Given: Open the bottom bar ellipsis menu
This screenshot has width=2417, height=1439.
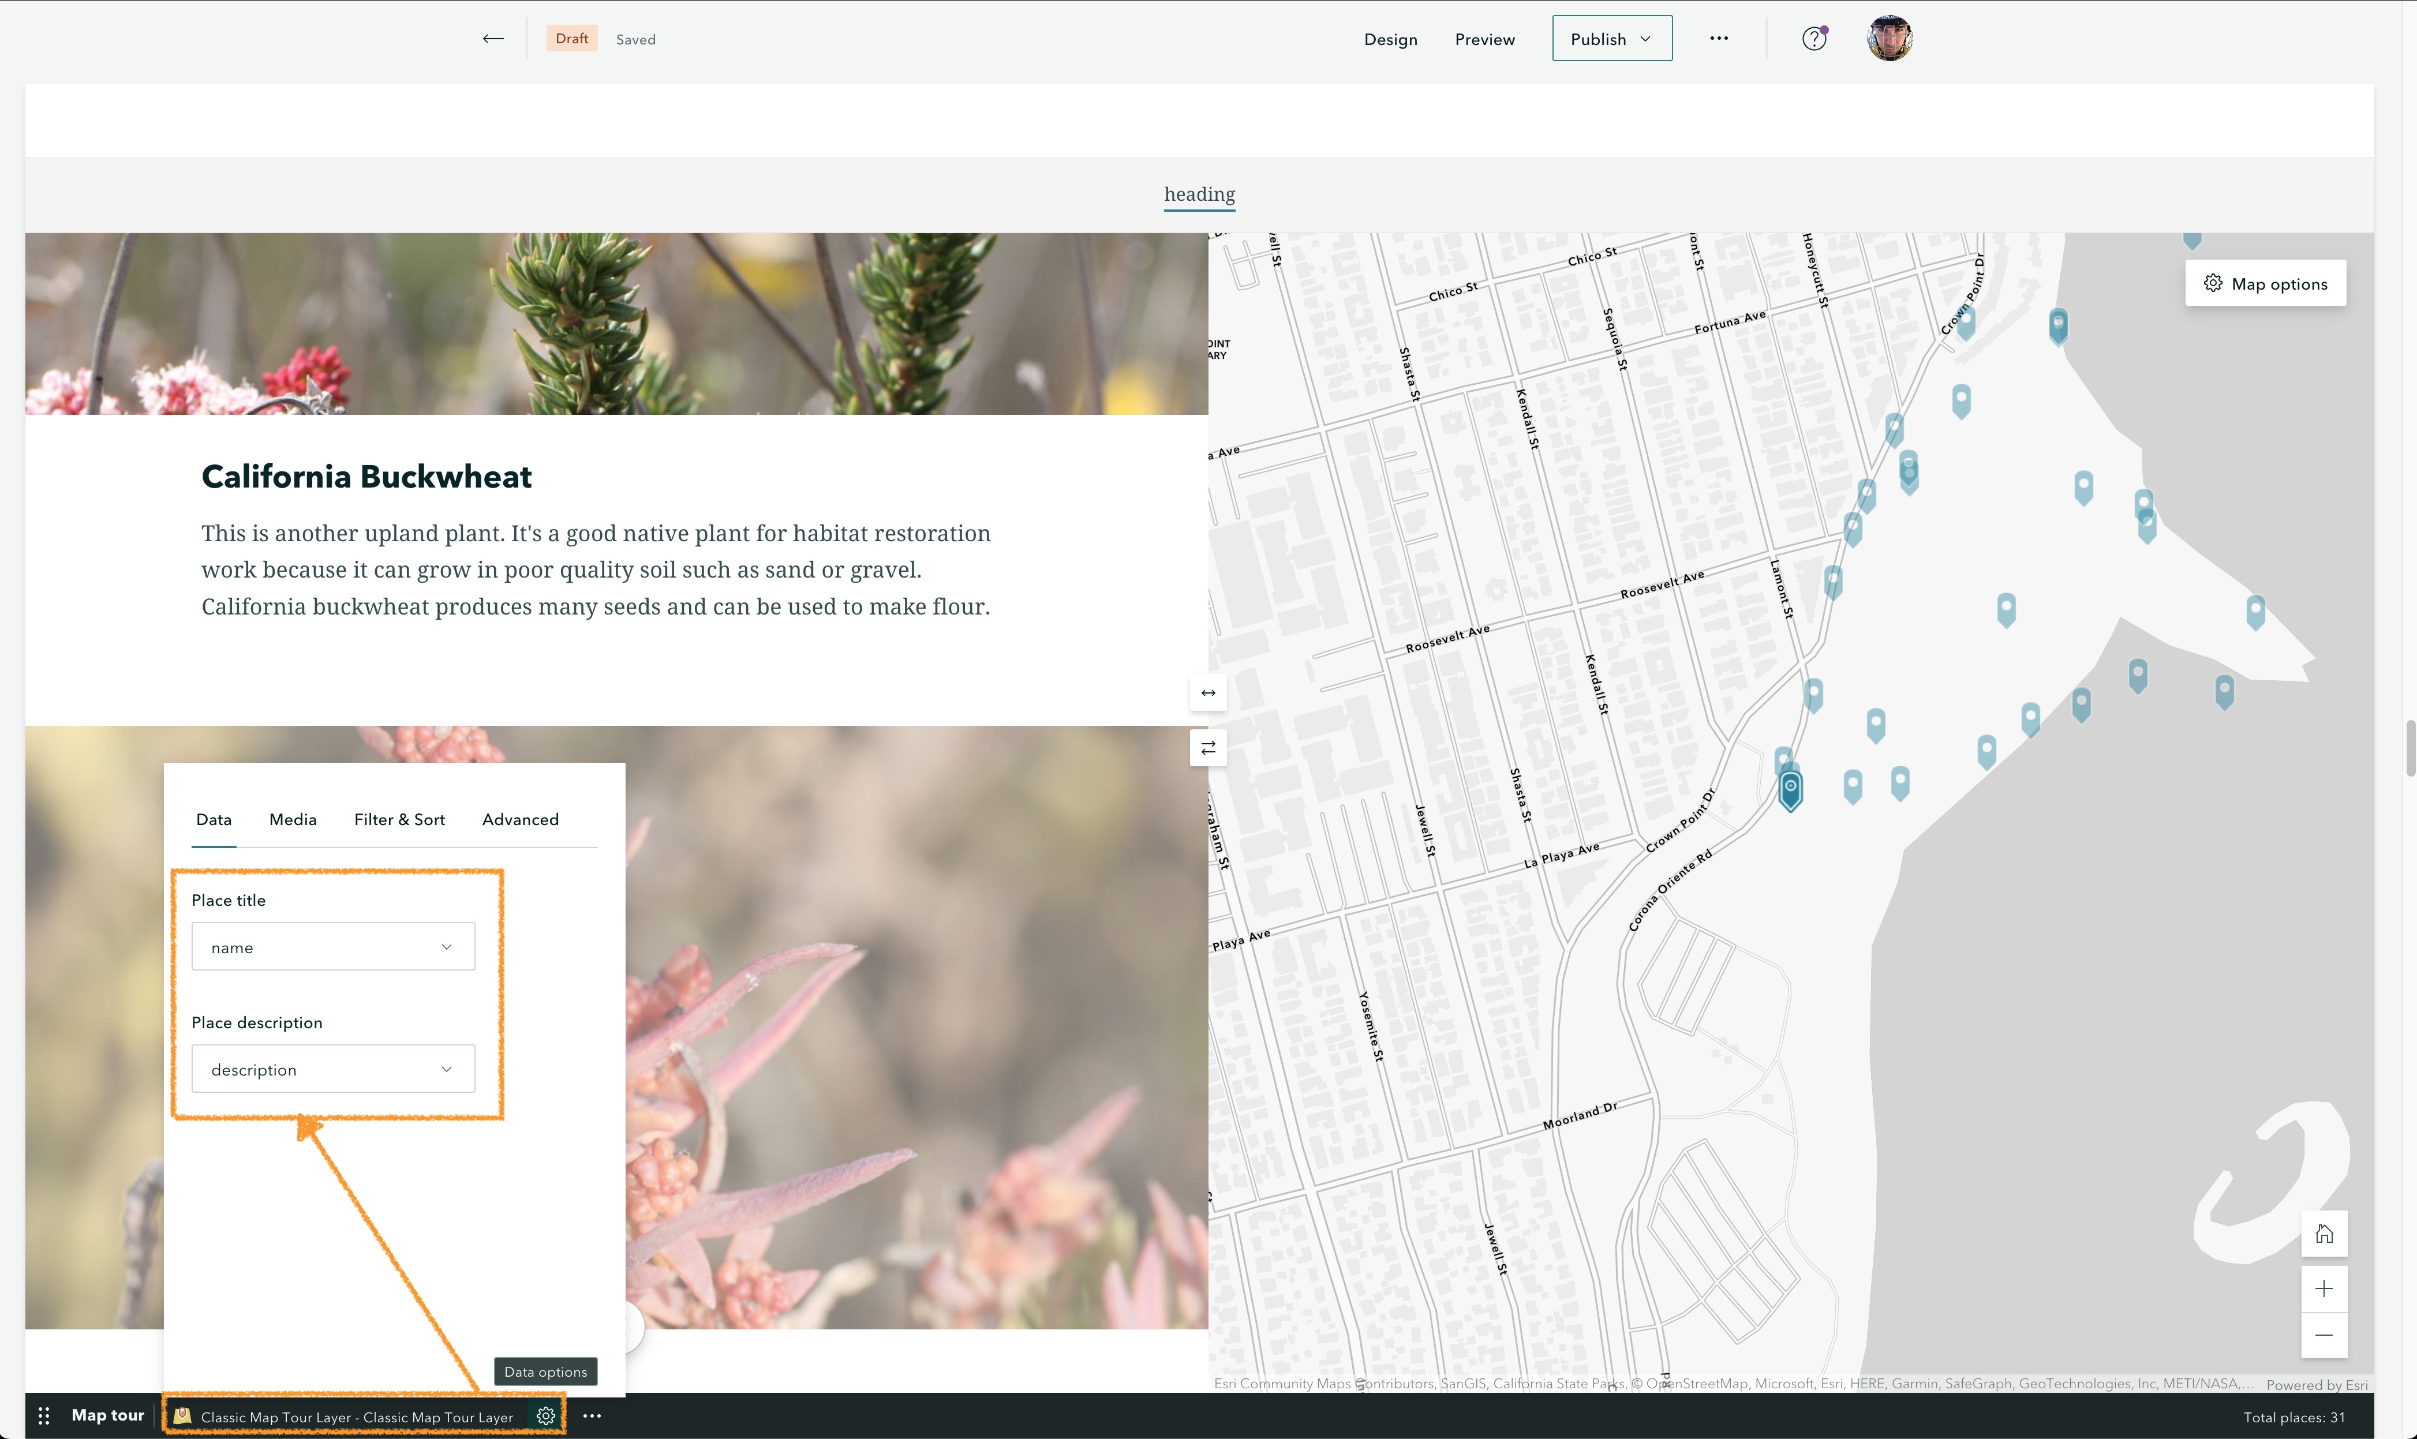Looking at the screenshot, I should [592, 1416].
